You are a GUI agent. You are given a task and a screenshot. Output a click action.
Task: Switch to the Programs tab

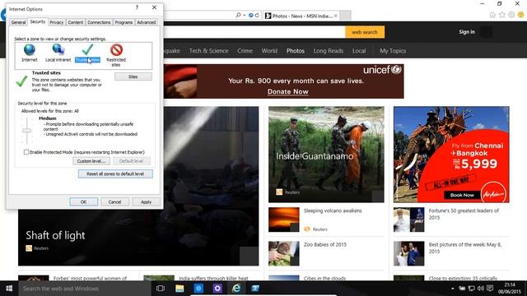(124, 22)
